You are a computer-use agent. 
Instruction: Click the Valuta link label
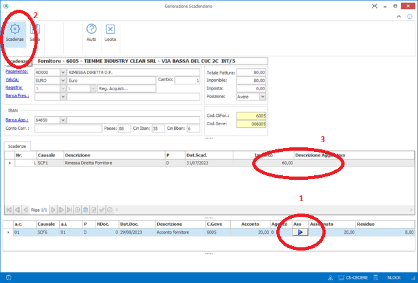point(12,79)
